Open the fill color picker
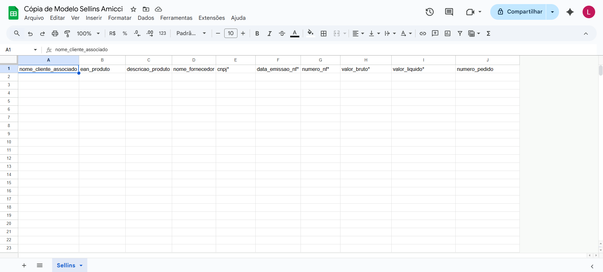This screenshot has width=603, height=272. (310, 34)
